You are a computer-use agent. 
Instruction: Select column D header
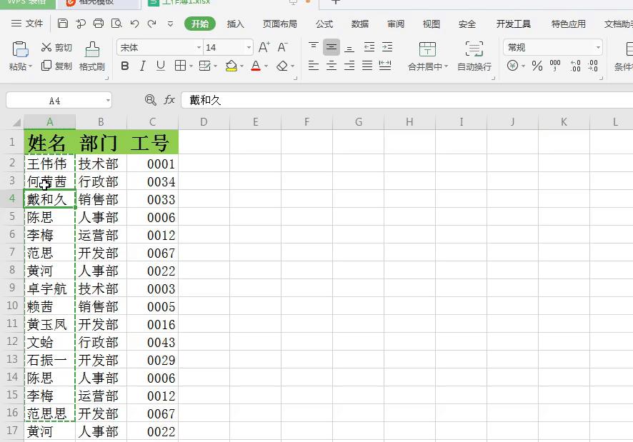coord(204,122)
